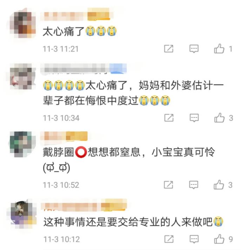Forward the 11-3 10:34 comment

169,118
